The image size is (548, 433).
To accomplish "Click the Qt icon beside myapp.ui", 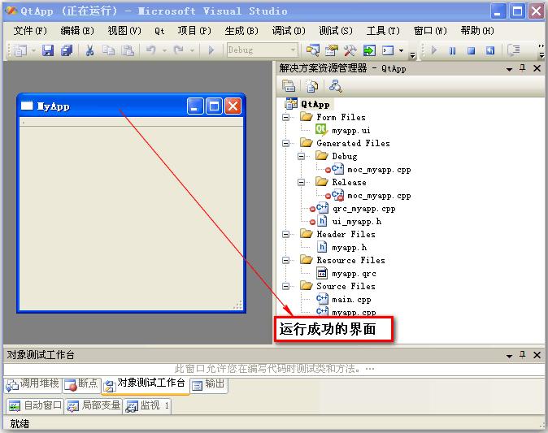I will (321, 130).
